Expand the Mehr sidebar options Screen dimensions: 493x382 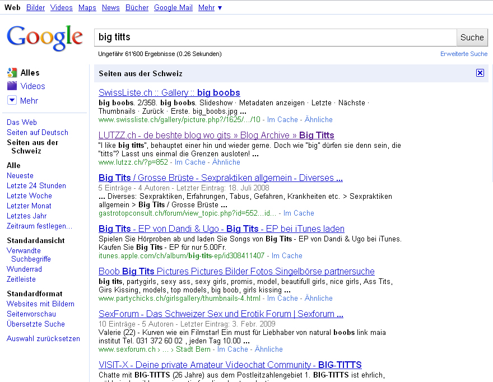pyautogui.click(x=12, y=100)
